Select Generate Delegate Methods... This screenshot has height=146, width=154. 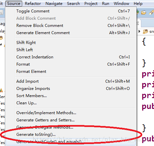pyautogui.click(x=71, y=127)
